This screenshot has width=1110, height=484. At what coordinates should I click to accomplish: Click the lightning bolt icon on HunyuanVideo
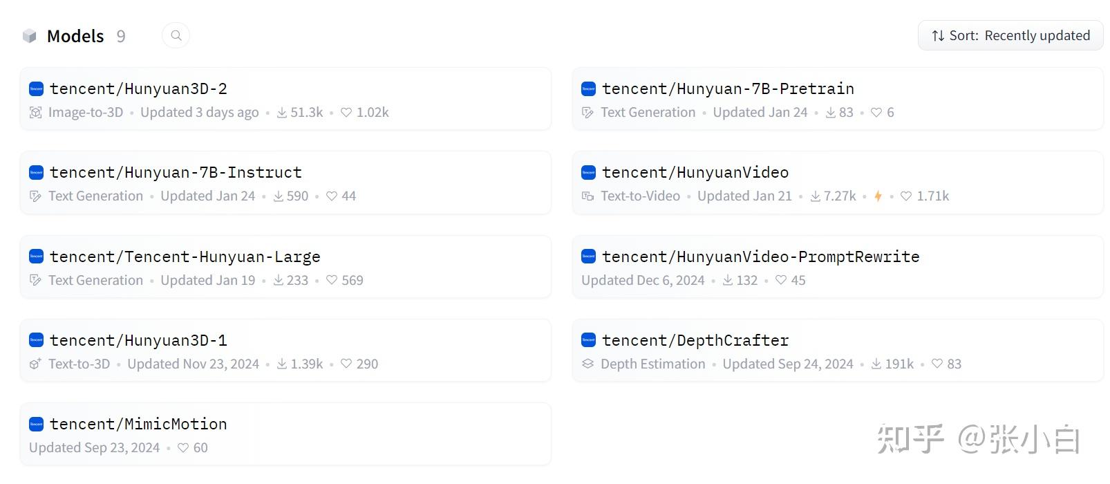878,196
